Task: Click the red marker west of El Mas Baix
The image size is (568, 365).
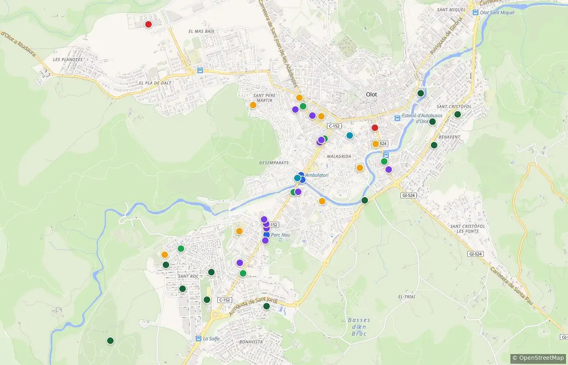Action: (148, 24)
